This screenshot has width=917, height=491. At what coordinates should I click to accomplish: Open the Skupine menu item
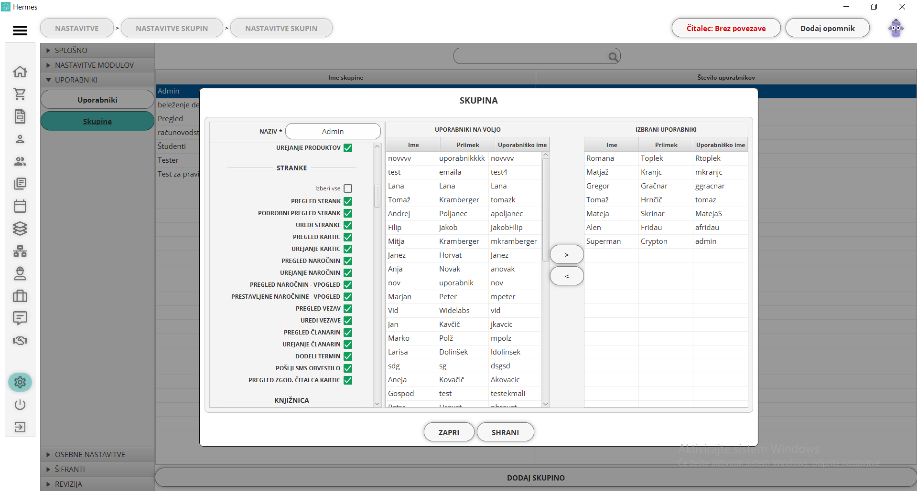[97, 121]
